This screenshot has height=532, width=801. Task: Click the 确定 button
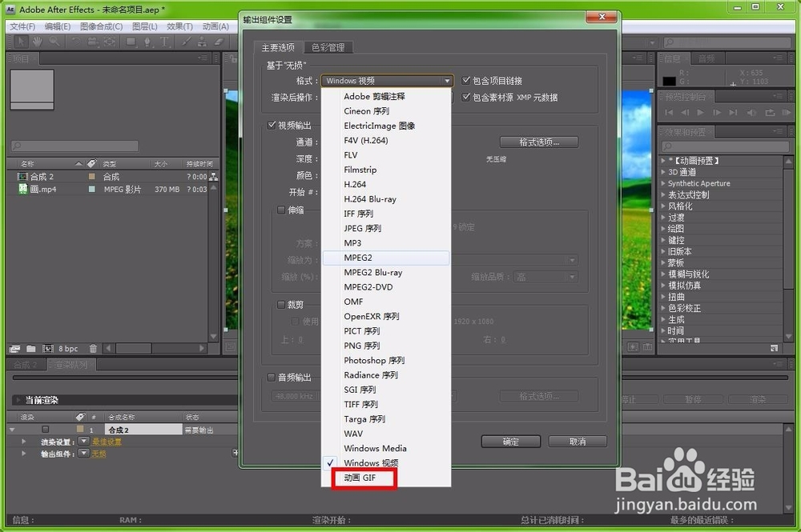(x=510, y=442)
